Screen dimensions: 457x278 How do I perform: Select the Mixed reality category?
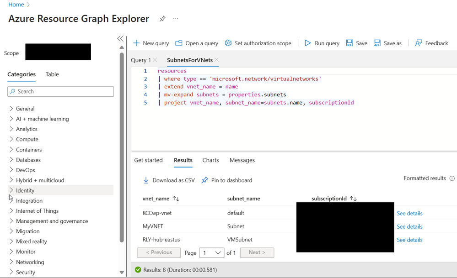coord(31,241)
